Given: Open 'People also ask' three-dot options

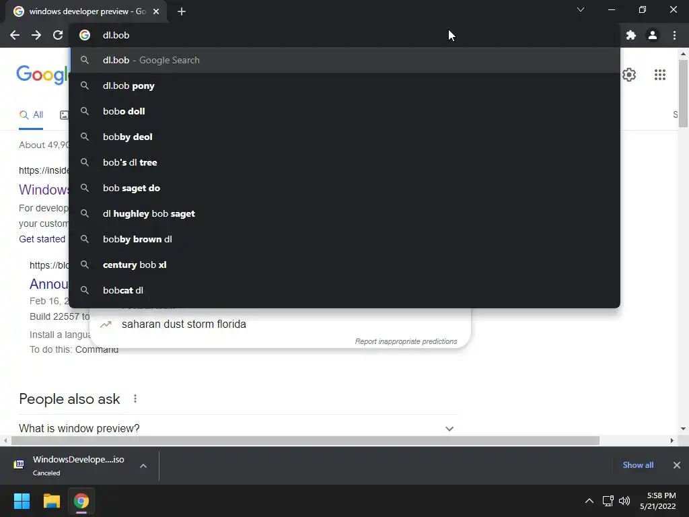Looking at the screenshot, I should 135,399.
